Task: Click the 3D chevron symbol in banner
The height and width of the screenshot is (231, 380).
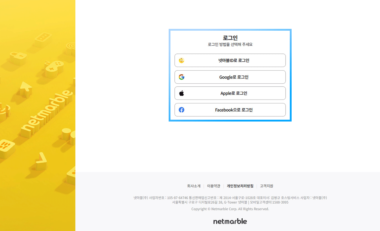Action: pyautogui.click(x=41, y=160)
